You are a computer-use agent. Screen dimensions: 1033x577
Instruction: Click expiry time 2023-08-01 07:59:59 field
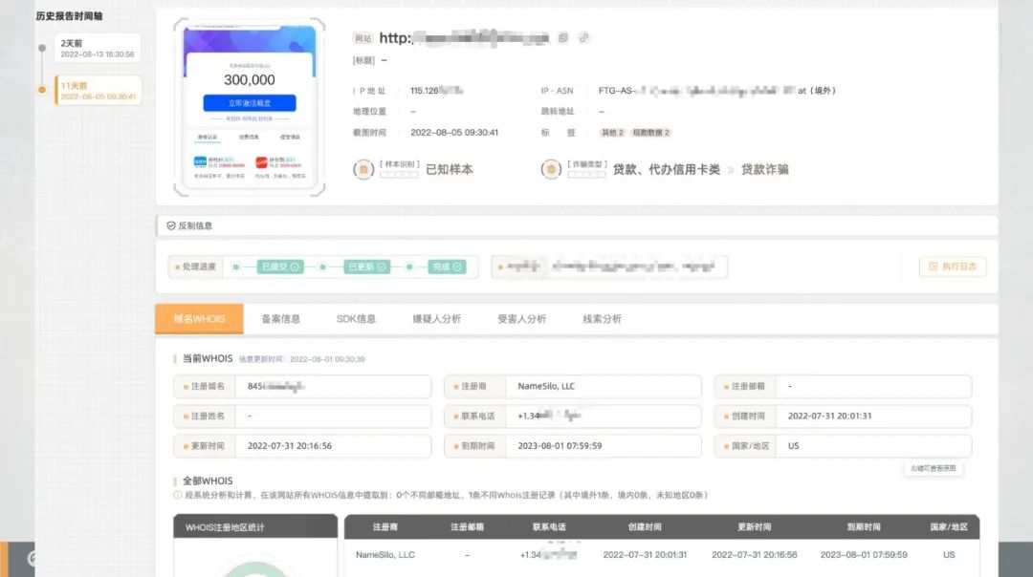click(x=573, y=446)
